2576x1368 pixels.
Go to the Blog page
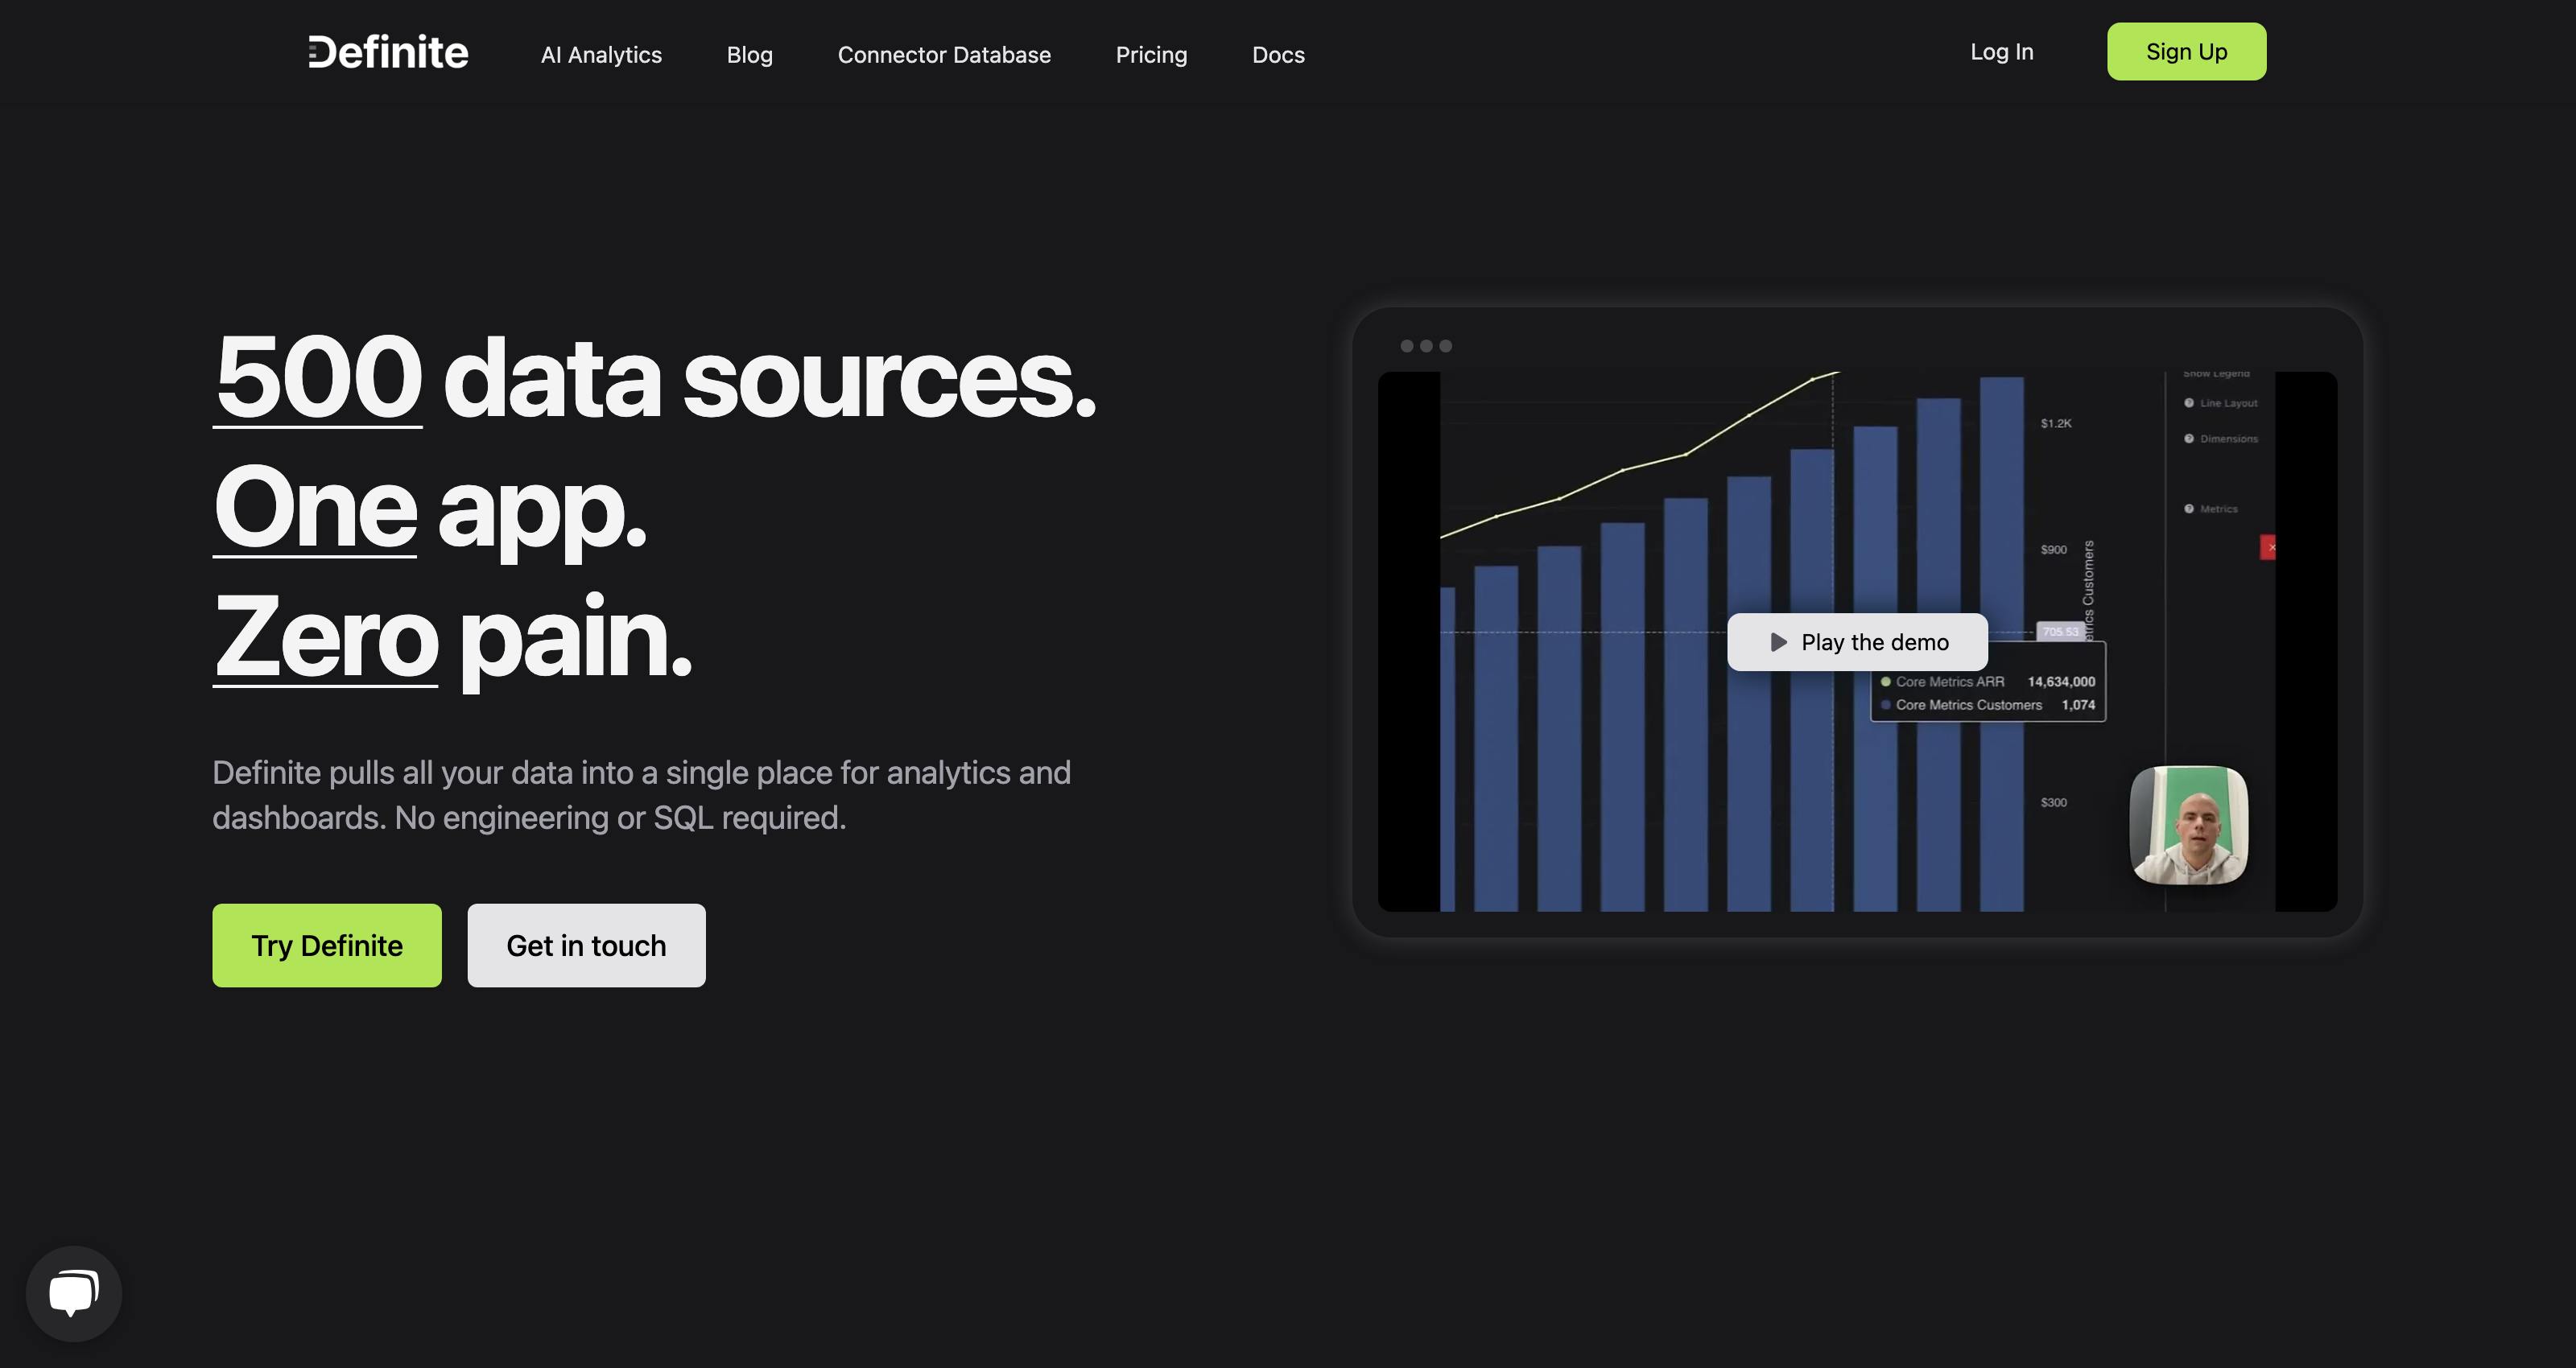point(749,55)
